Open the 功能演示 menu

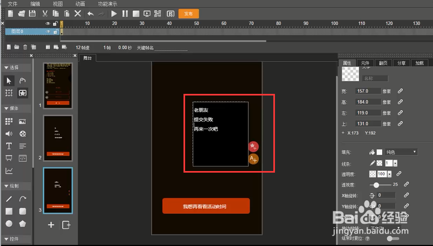tap(107, 4)
